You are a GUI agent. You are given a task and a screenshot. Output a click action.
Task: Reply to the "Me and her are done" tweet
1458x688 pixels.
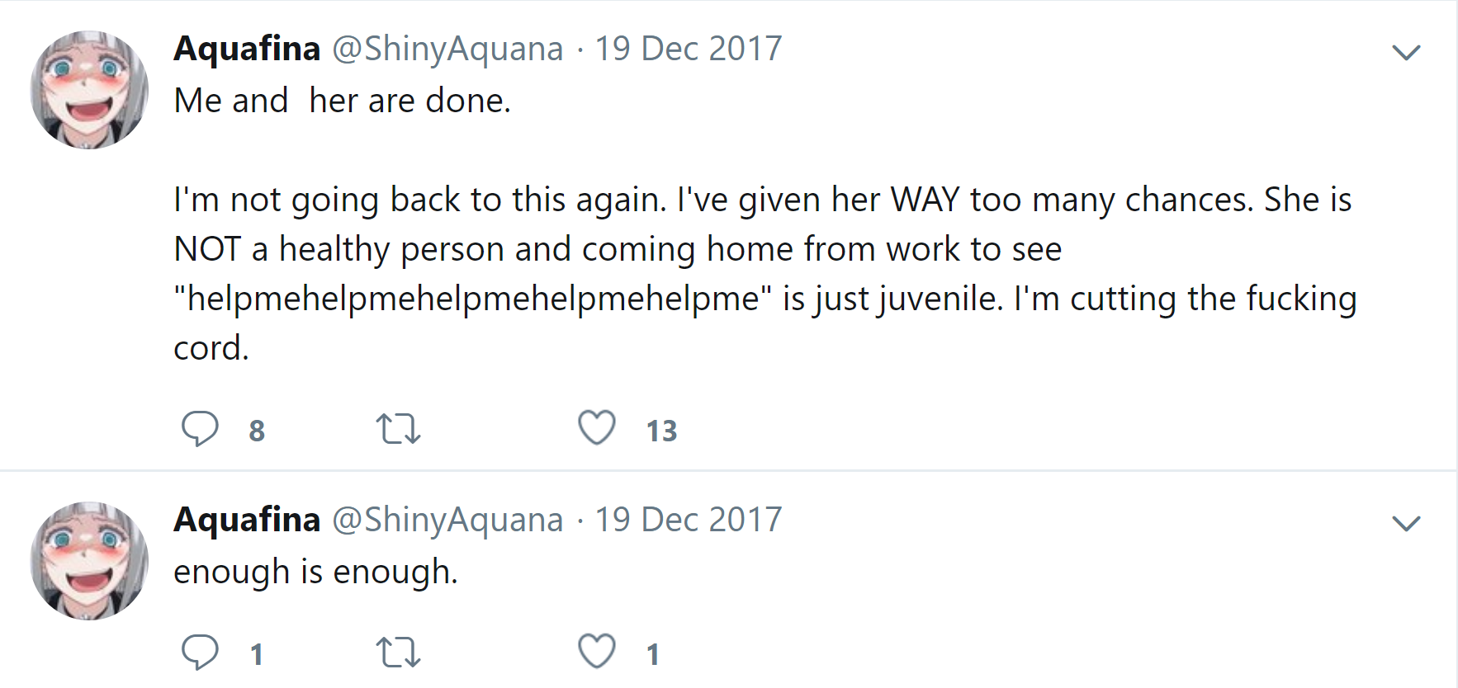(x=200, y=429)
